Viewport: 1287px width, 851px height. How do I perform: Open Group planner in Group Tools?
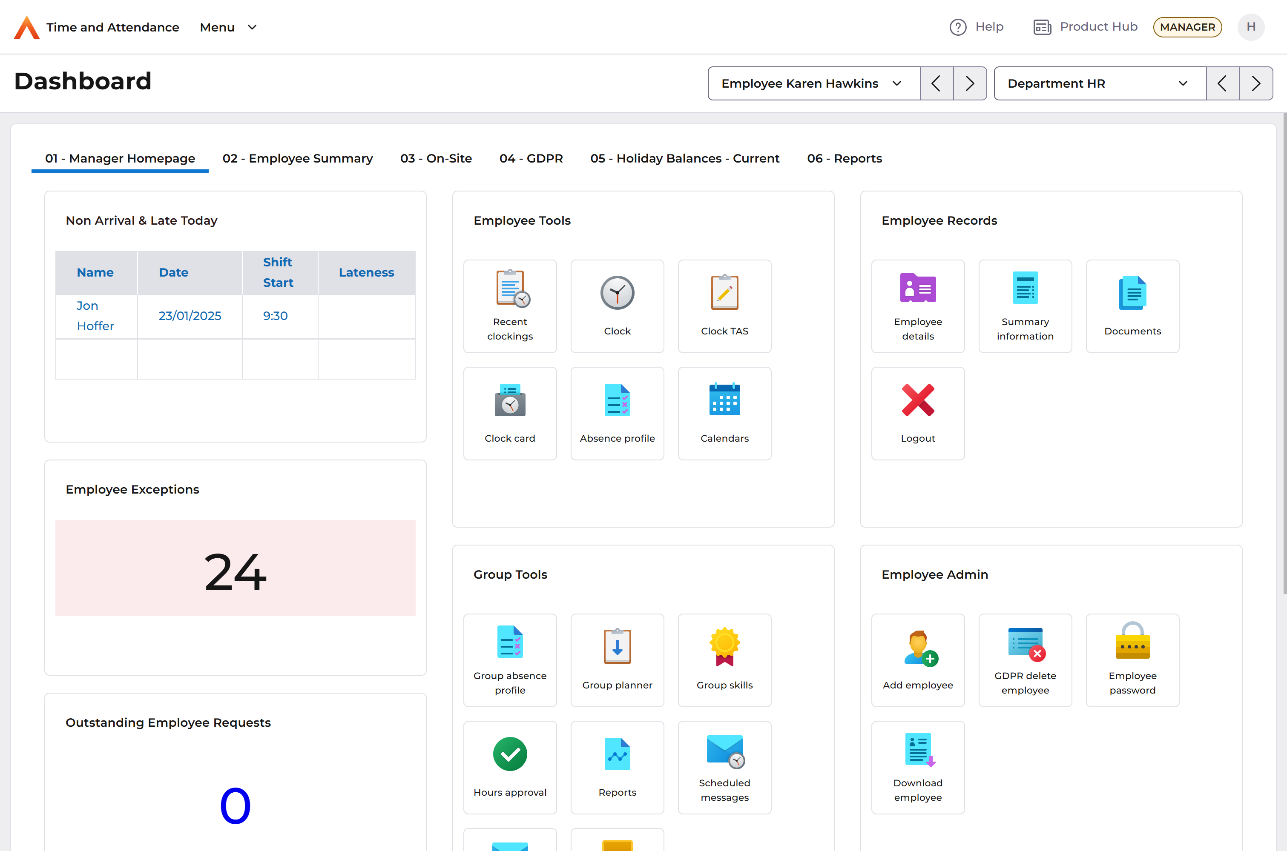click(617, 660)
